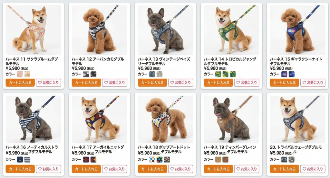Add Harness 18 Pop Art Dot to cart

(152, 169)
